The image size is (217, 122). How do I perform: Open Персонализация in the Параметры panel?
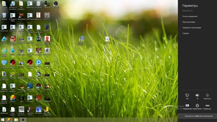click(189, 22)
